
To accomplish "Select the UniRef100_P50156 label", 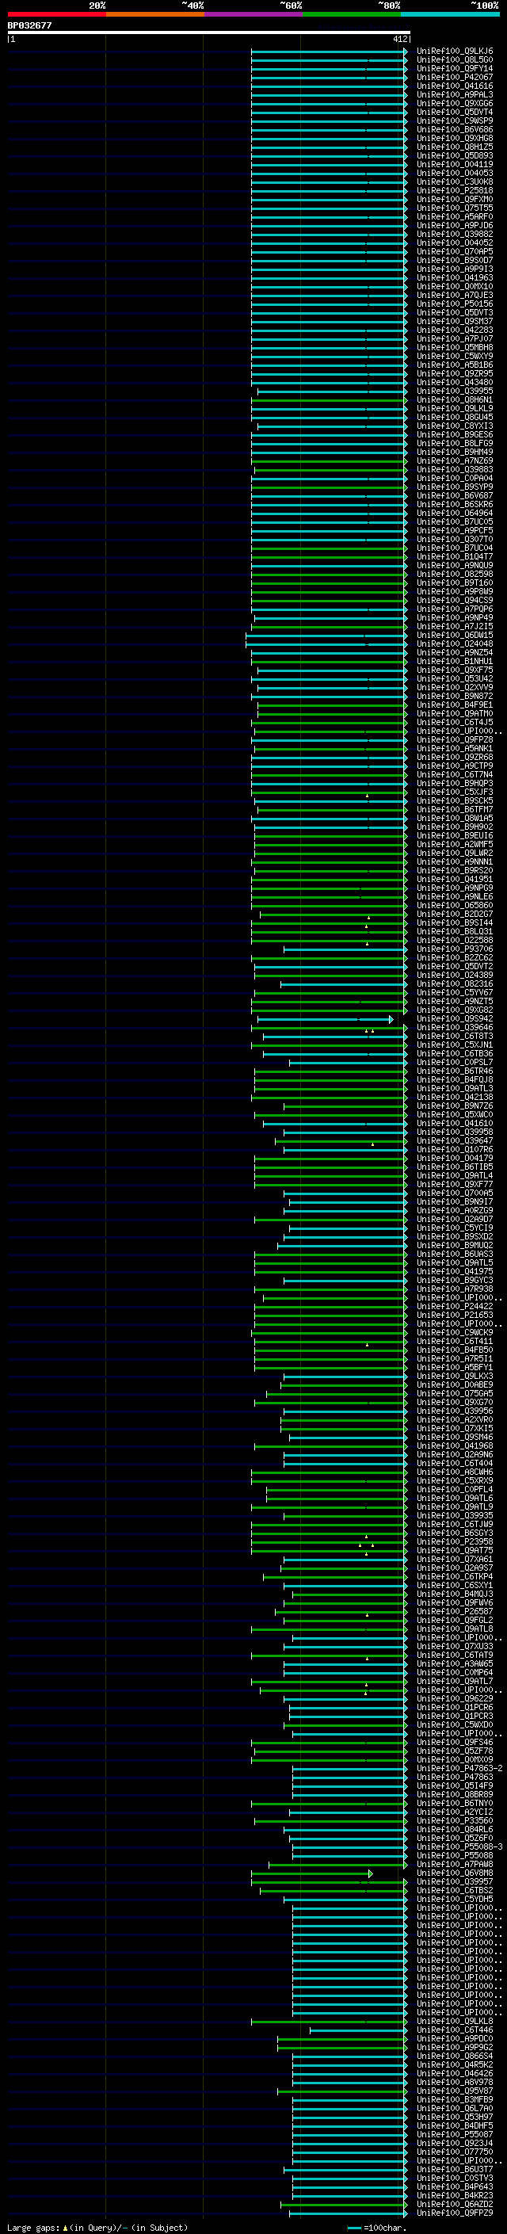I will 454,304.
